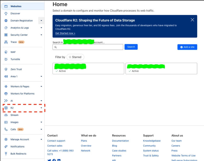
Task: Click the Stream cloud icon
Action: [x=6, y=115]
